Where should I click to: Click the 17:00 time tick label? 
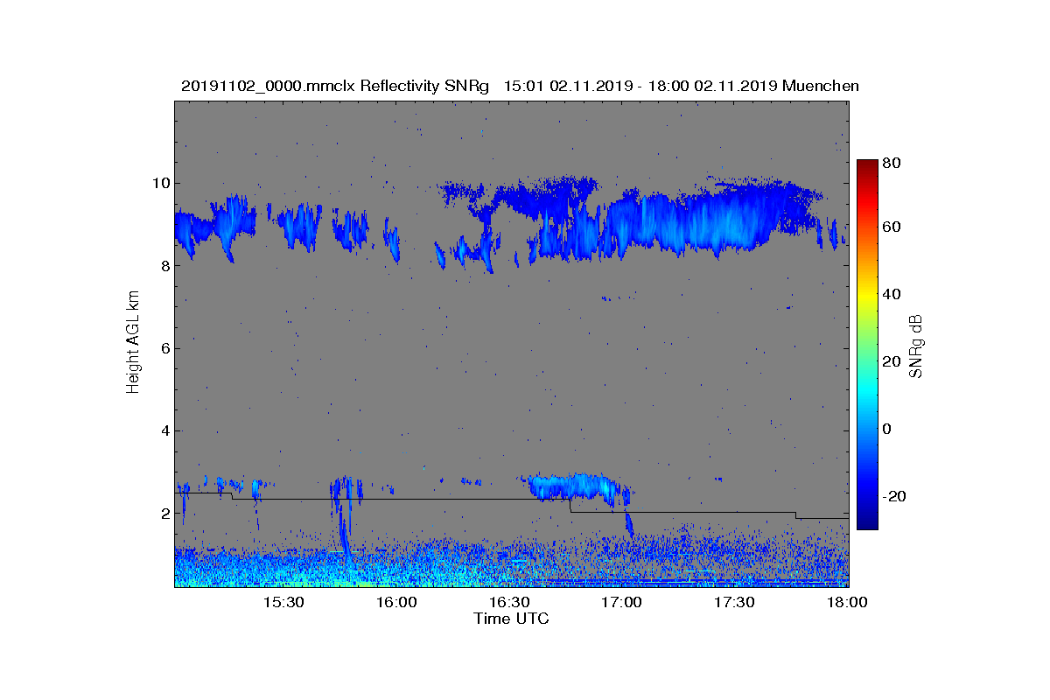[622, 603]
